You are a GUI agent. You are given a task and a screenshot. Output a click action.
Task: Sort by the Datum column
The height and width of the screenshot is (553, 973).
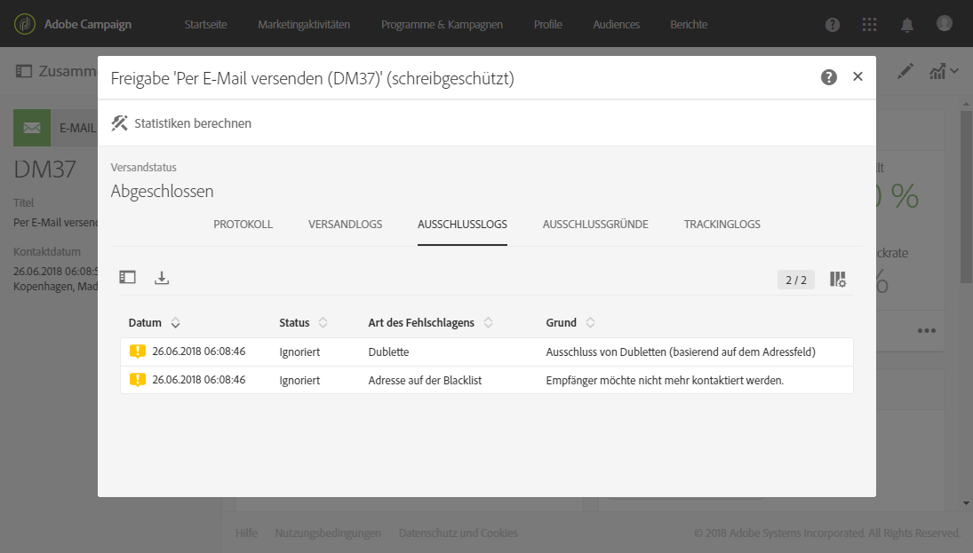(x=175, y=323)
